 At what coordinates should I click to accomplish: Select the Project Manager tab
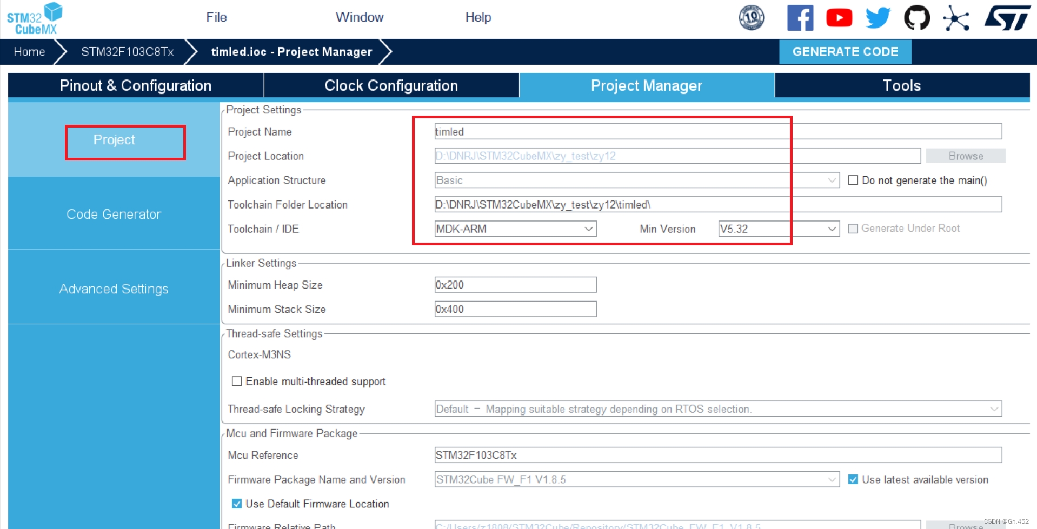647,85
